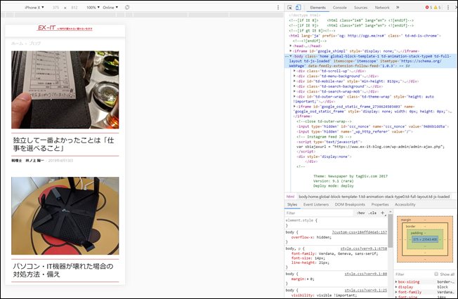Open the DevTools three-dot customize menu
458x299 pixels.
(x=448, y=7)
